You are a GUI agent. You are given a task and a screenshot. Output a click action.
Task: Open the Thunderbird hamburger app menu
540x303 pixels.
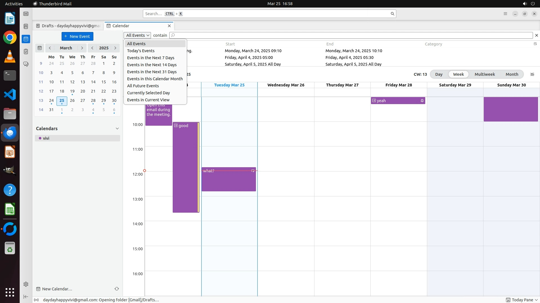click(505, 14)
